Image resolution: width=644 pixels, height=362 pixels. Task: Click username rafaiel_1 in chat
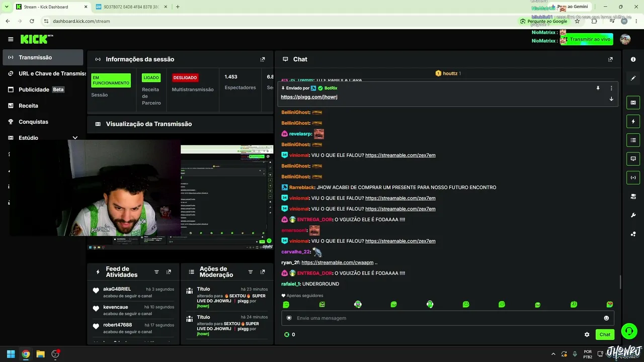tap(291, 284)
